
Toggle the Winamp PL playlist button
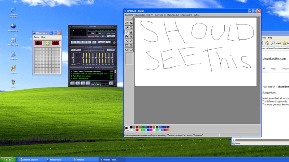click(113, 36)
